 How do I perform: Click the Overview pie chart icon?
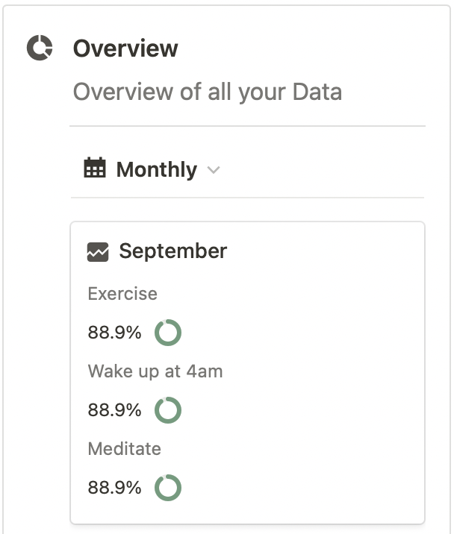click(40, 48)
